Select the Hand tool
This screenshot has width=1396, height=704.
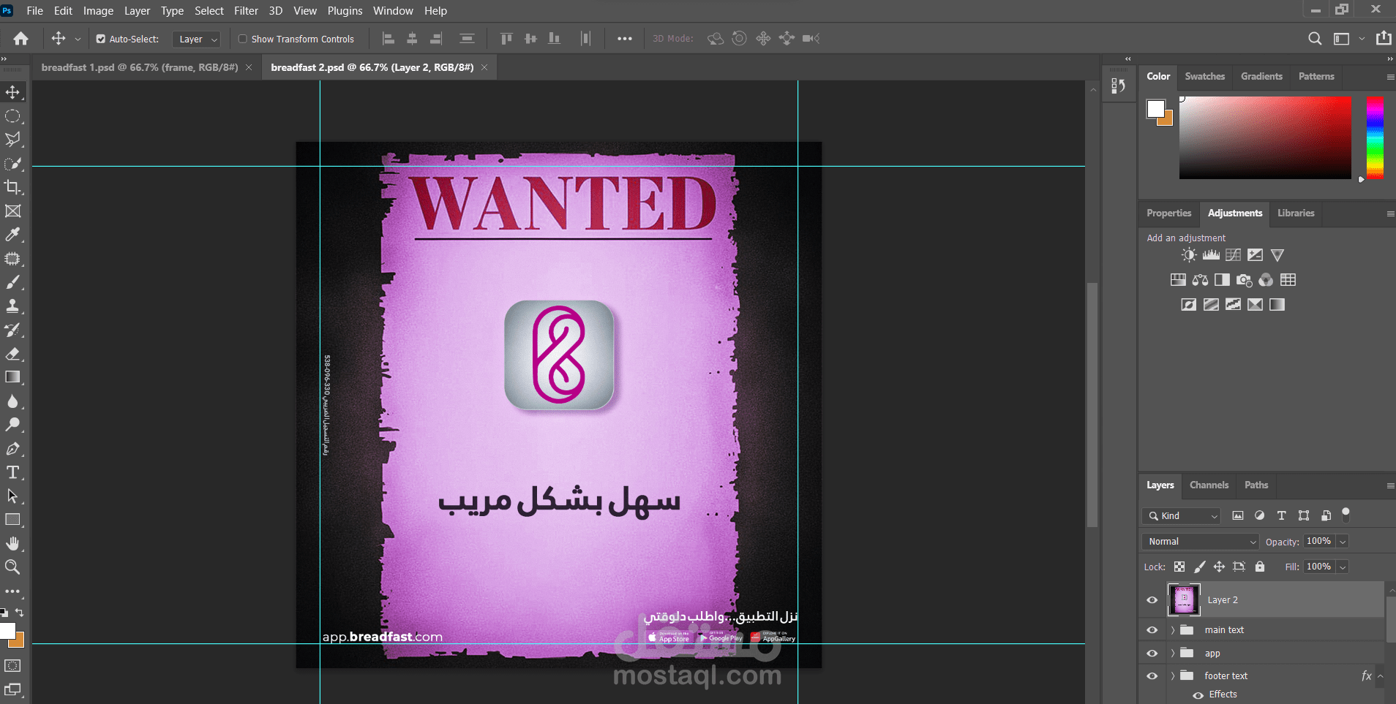pyautogui.click(x=12, y=543)
